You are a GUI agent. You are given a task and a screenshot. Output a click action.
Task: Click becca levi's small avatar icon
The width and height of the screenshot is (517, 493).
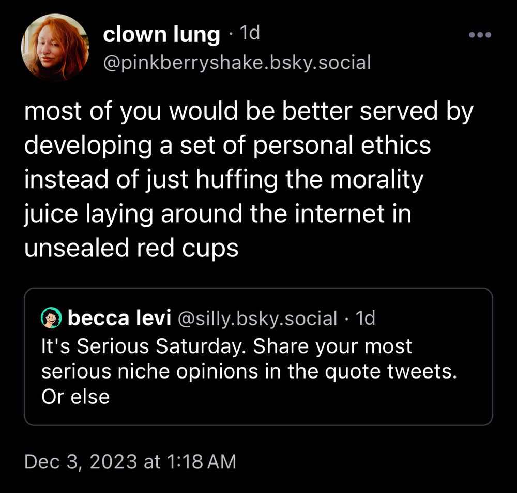51,317
